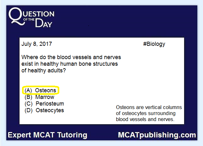Click the #Biology hashtag

(x=154, y=44)
